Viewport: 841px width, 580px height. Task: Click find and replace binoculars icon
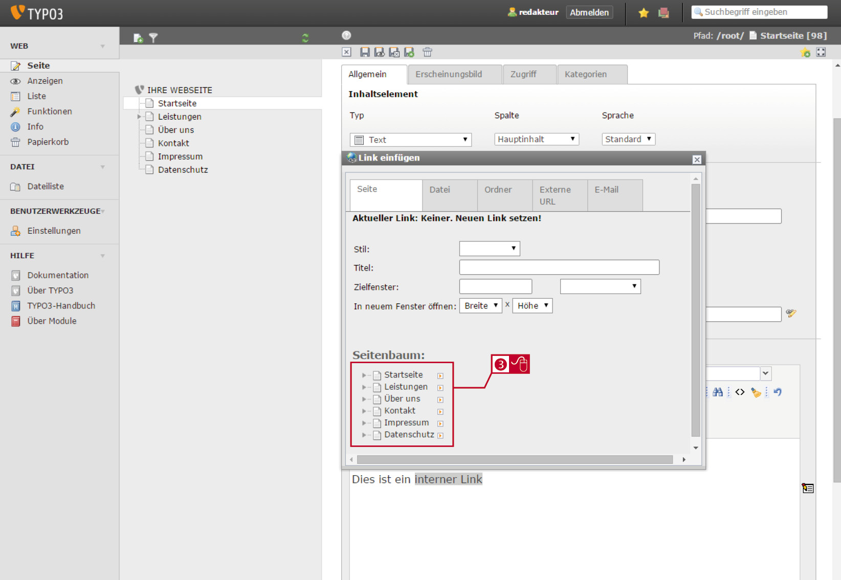click(718, 392)
